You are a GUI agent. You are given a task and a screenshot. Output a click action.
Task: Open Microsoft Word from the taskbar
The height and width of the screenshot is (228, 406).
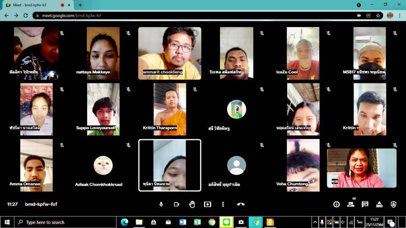183,222
